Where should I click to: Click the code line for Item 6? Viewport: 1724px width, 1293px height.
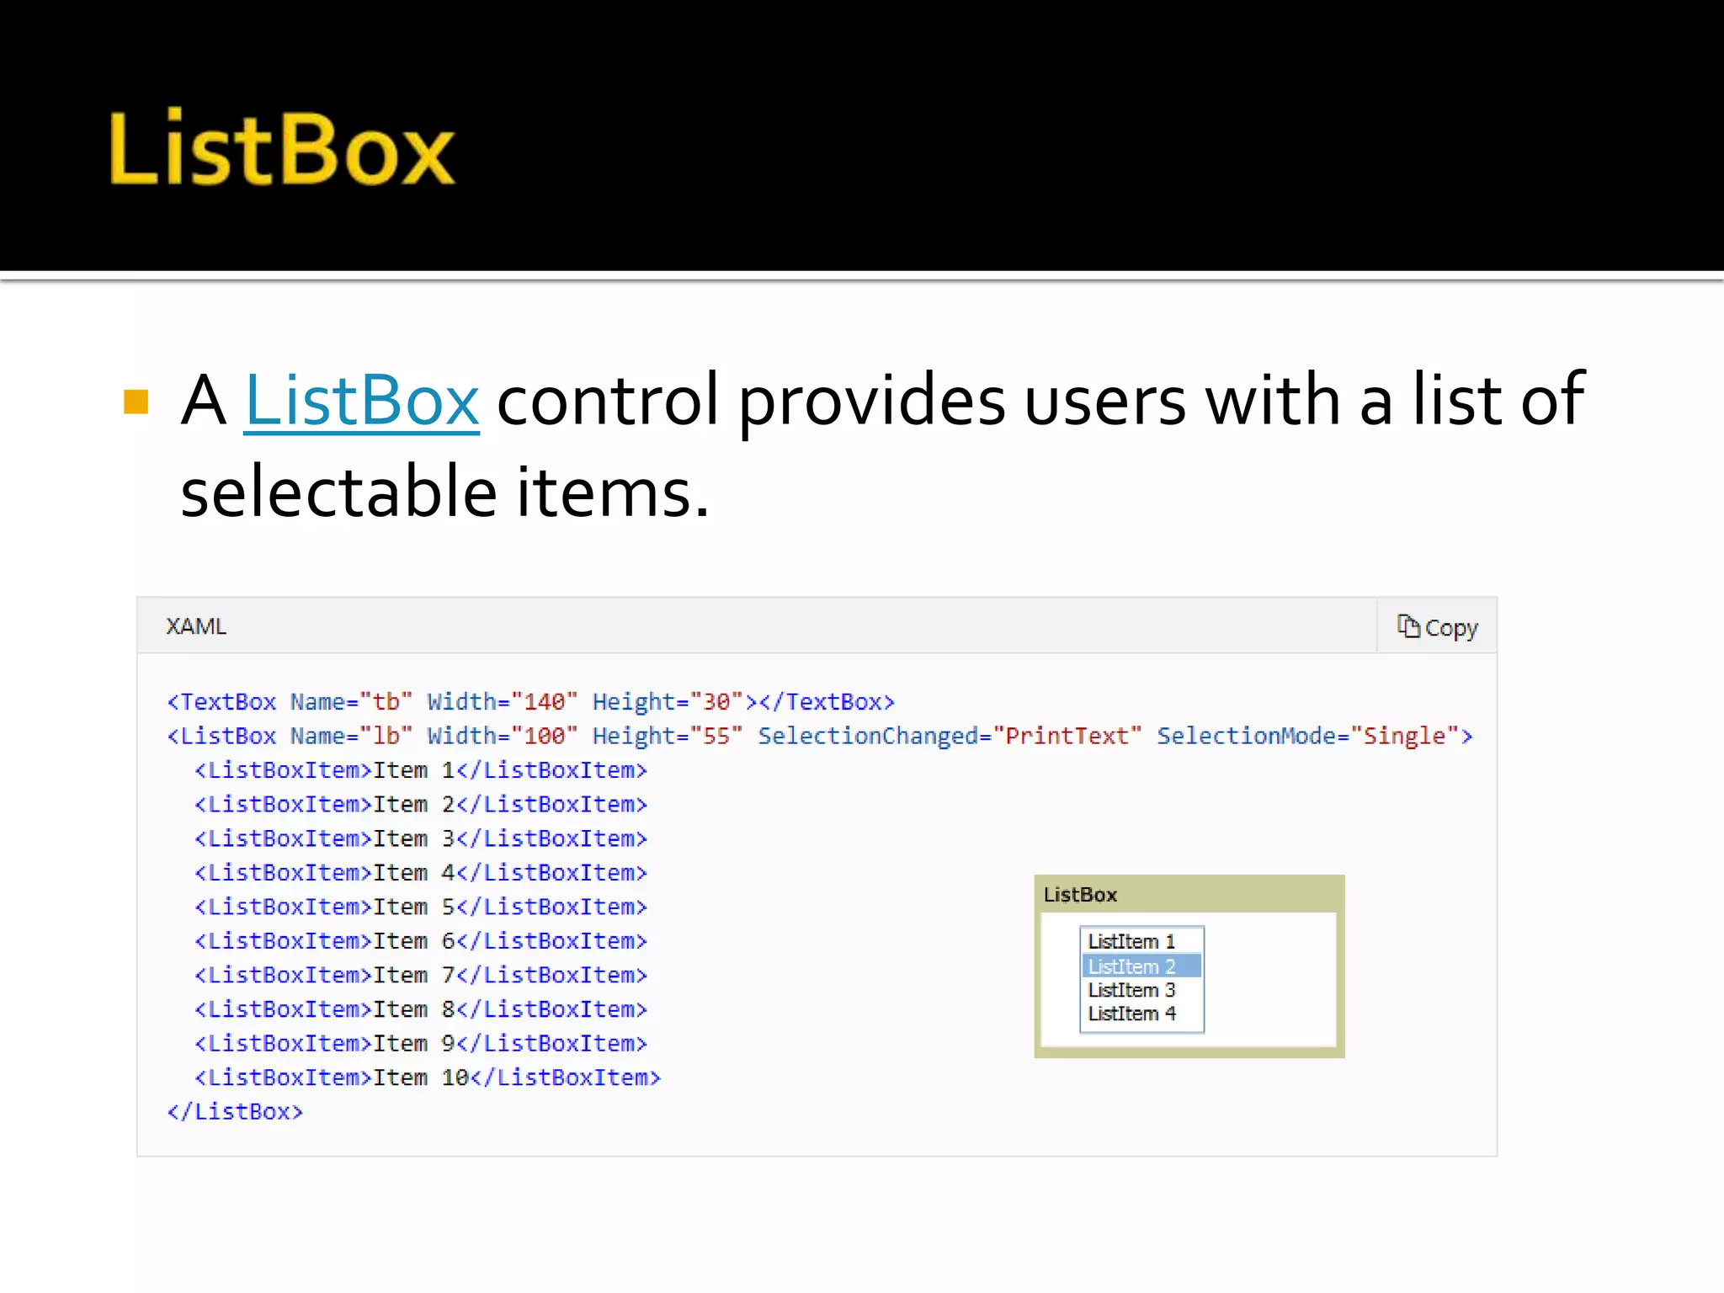tap(421, 941)
